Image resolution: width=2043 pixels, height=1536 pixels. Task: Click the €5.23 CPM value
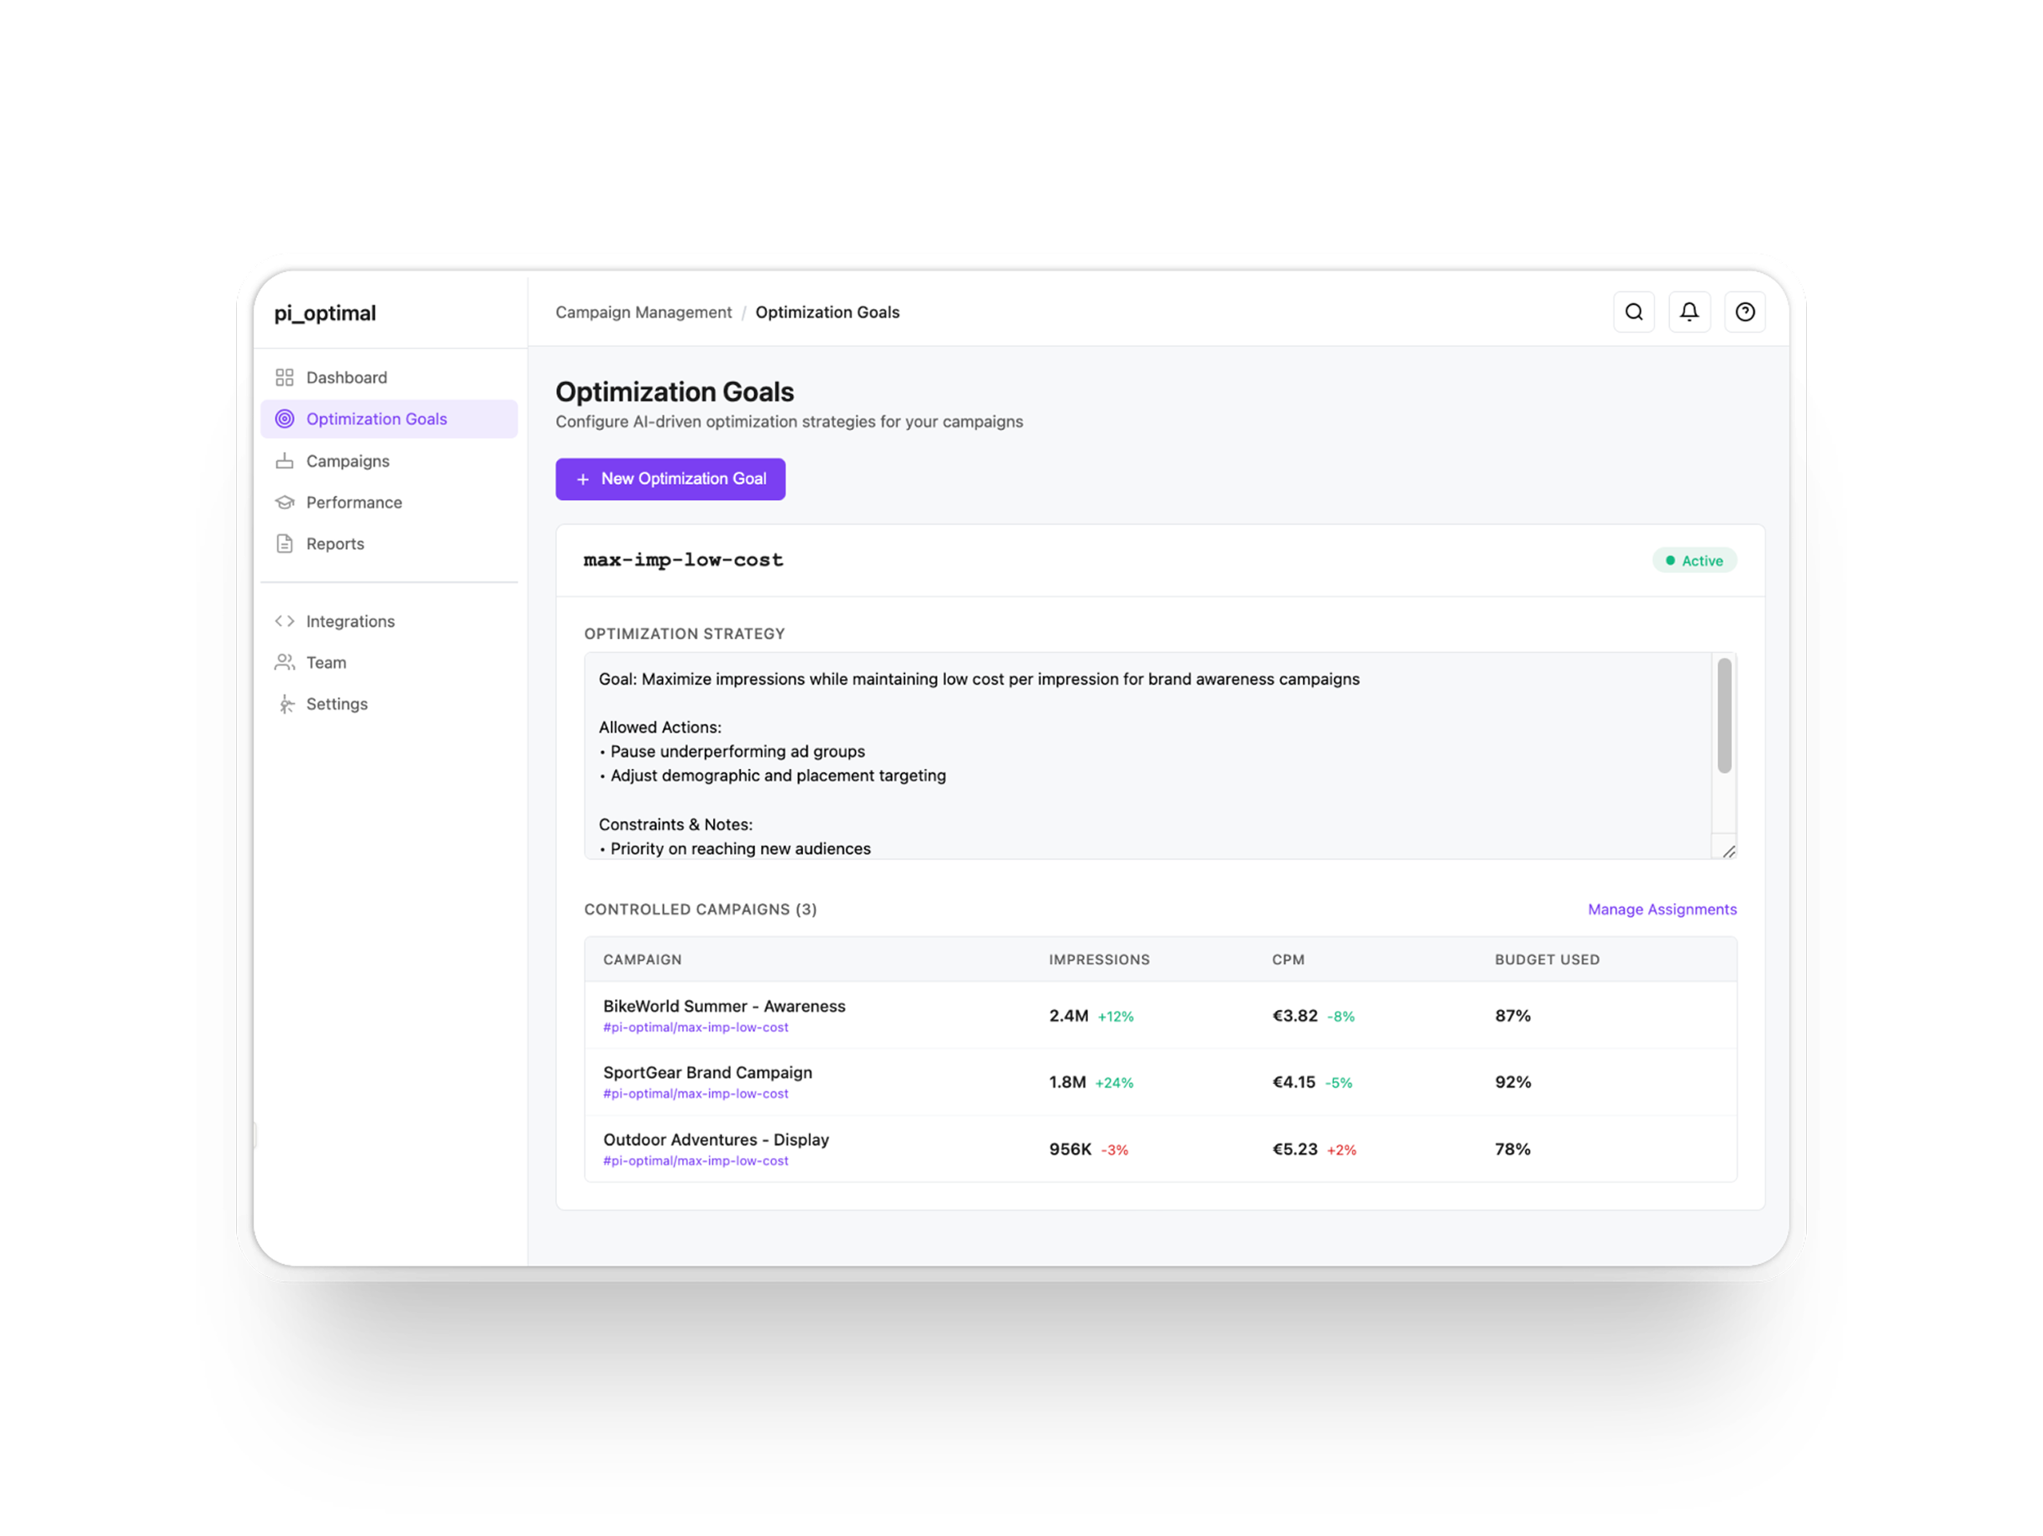[x=1295, y=1150]
